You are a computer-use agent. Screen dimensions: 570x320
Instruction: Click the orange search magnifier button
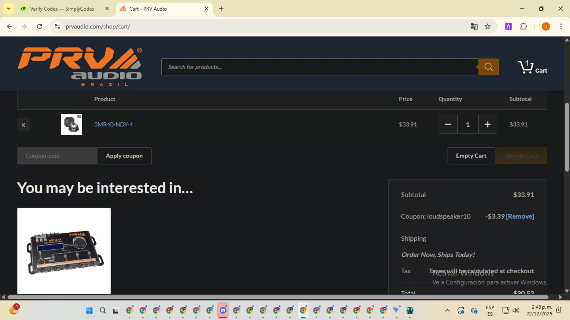(x=489, y=67)
